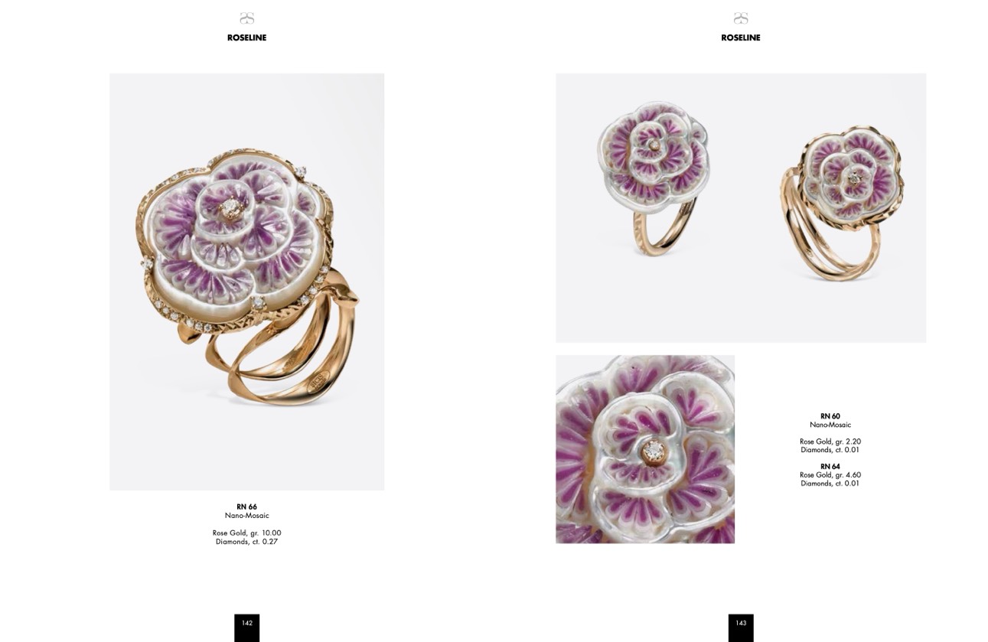Screen dimensions: 988x642
Task: Click the page number 142 marker
Action: [x=246, y=627]
